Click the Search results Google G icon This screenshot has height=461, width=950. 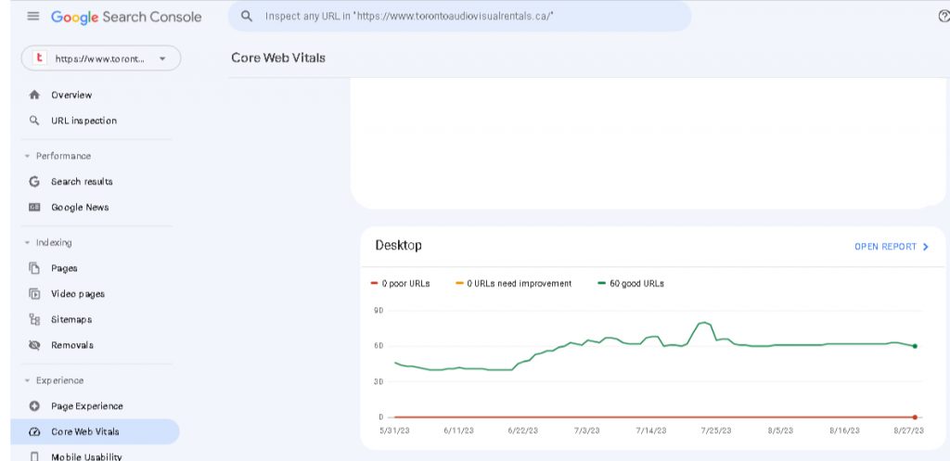[34, 182]
